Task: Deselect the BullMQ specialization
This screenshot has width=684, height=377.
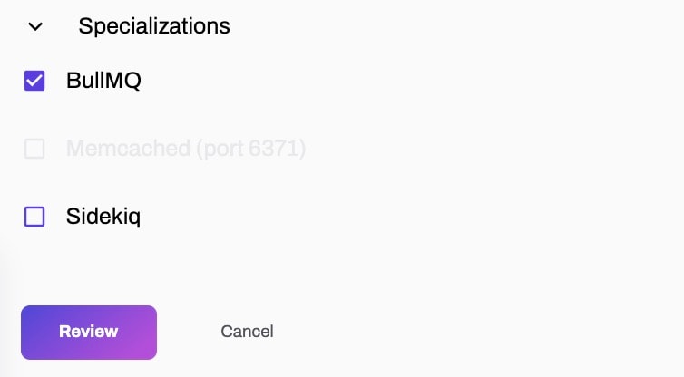Action: click(34, 82)
